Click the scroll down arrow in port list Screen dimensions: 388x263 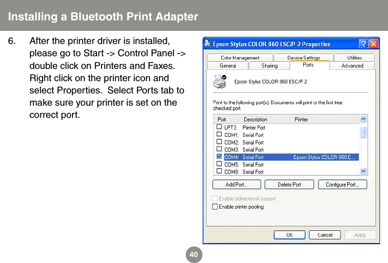[363, 171]
